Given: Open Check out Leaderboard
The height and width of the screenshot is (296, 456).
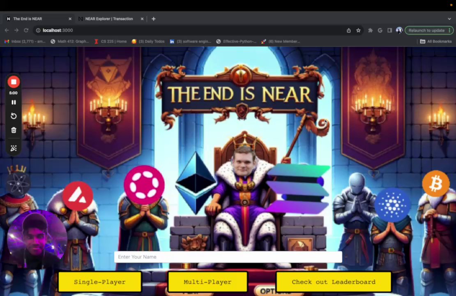Looking at the screenshot, I should pyautogui.click(x=334, y=282).
